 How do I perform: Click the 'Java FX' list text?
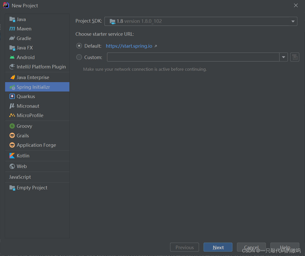click(x=25, y=48)
